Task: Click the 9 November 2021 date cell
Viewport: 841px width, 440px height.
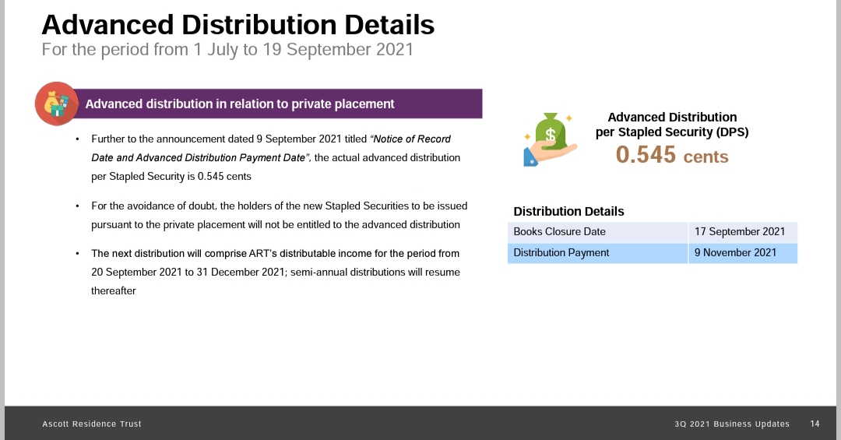Action: tap(743, 253)
